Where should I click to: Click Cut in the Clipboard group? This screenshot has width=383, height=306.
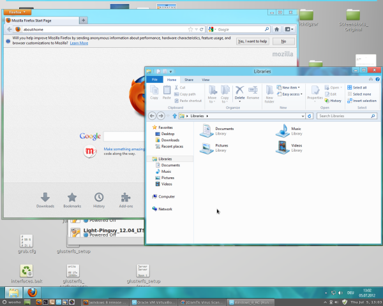pos(180,87)
